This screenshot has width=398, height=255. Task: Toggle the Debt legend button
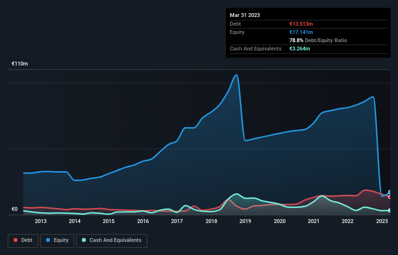pos(23,240)
